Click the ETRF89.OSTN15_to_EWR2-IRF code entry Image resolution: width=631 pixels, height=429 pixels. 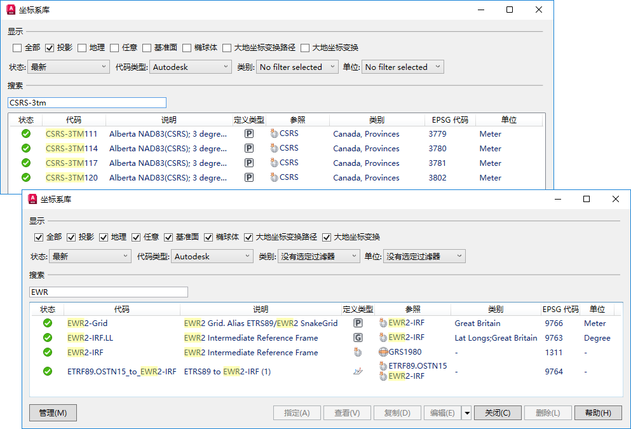coord(122,371)
